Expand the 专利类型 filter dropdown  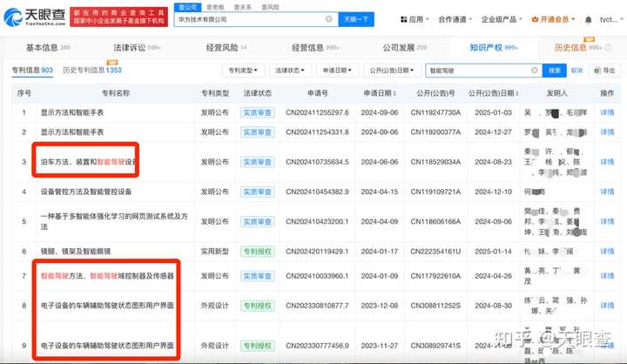243,71
